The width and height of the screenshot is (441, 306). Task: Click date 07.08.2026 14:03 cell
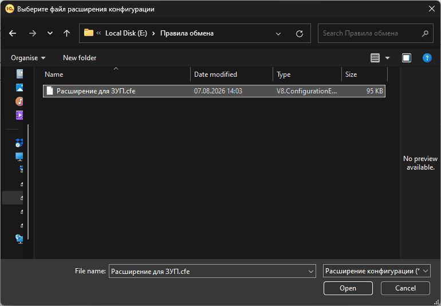pyautogui.click(x=218, y=91)
